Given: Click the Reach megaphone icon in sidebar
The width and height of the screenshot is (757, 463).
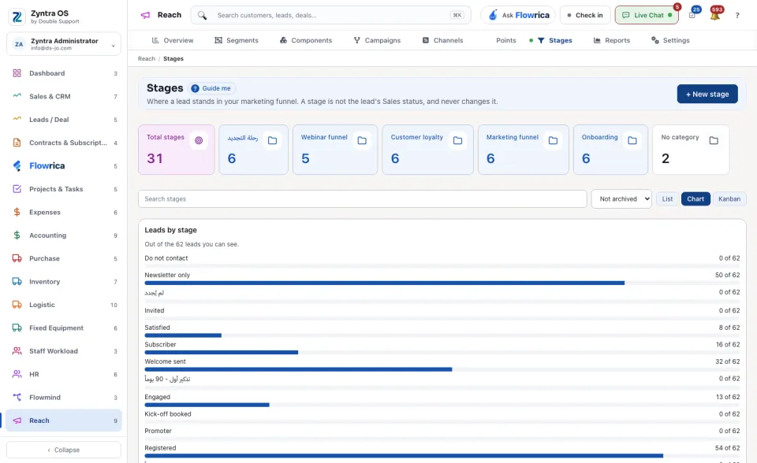Looking at the screenshot, I should pyautogui.click(x=17, y=420).
